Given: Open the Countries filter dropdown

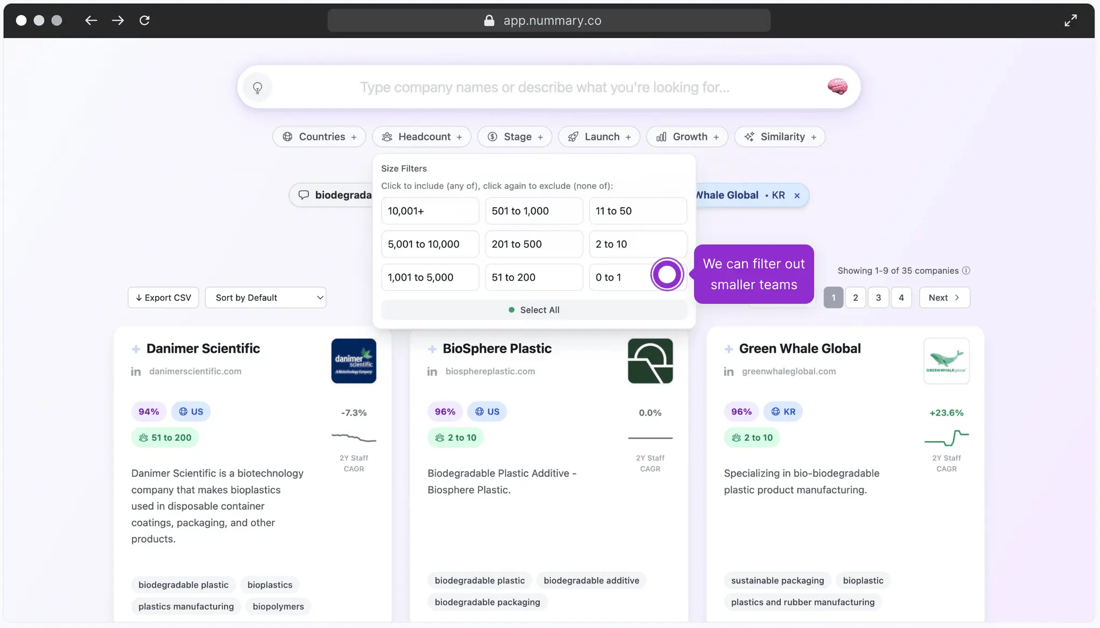Looking at the screenshot, I should [x=319, y=137].
